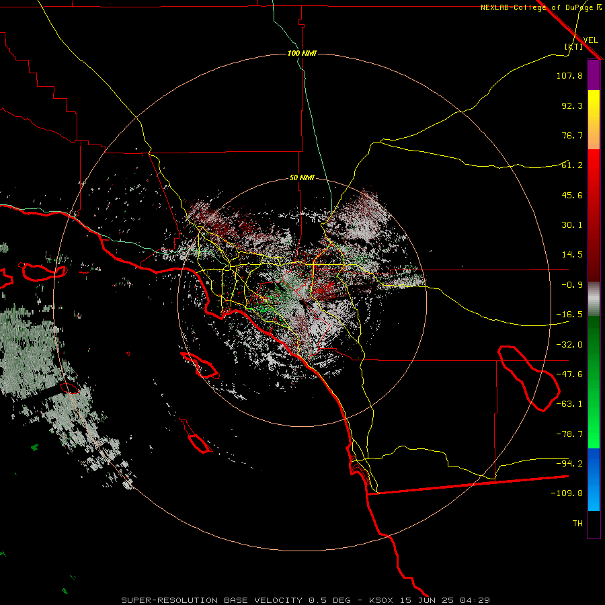Click the 76.7 velocity scale value
This screenshot has height=605, width=605.
point(572,135)
